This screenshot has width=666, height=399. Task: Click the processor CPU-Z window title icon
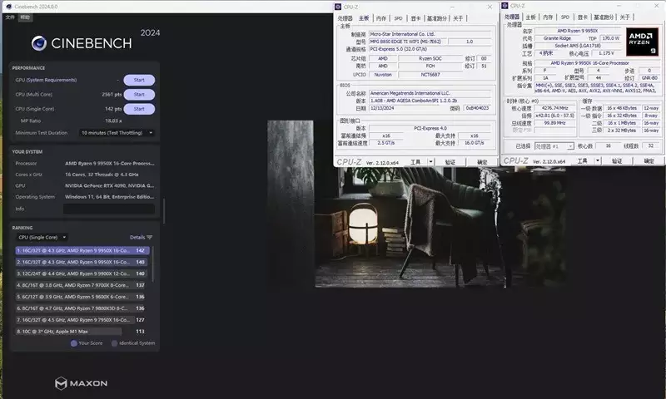tap(505, 6)
